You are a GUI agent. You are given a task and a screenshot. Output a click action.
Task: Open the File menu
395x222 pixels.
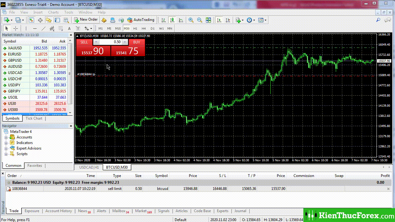12,12
